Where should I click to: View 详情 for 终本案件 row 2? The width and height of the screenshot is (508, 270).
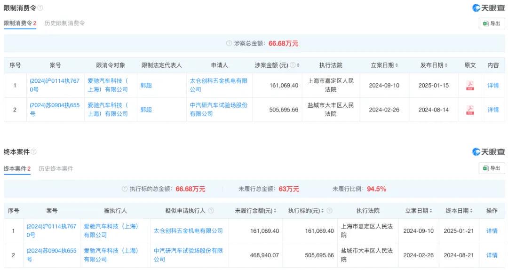pos(492,255)
